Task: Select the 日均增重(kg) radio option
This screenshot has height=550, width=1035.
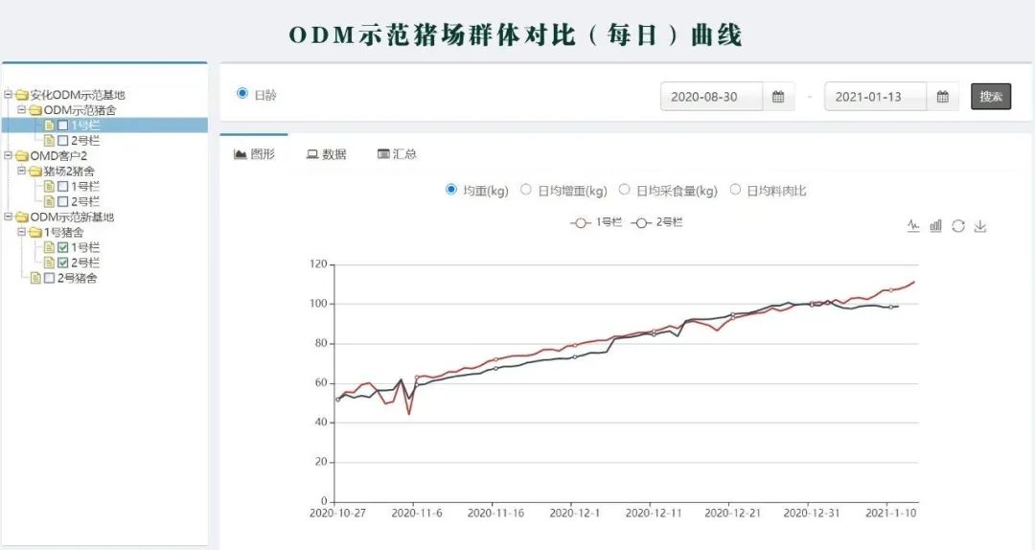Action: pyautogui.click(x=526, y=190)
